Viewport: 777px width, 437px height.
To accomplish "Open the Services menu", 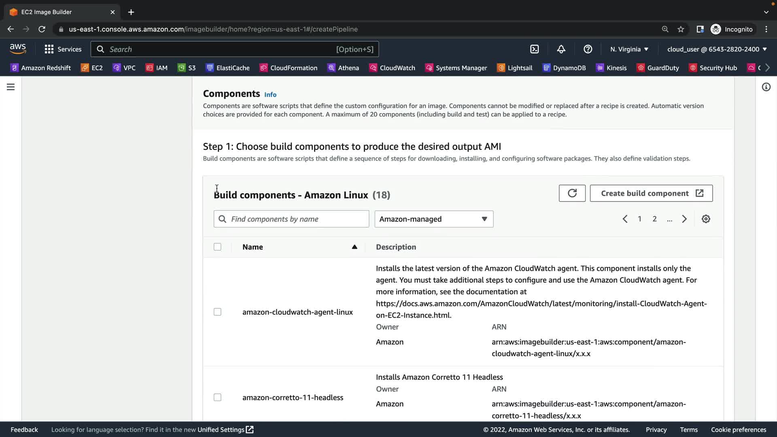I will (x=63, y=49).
